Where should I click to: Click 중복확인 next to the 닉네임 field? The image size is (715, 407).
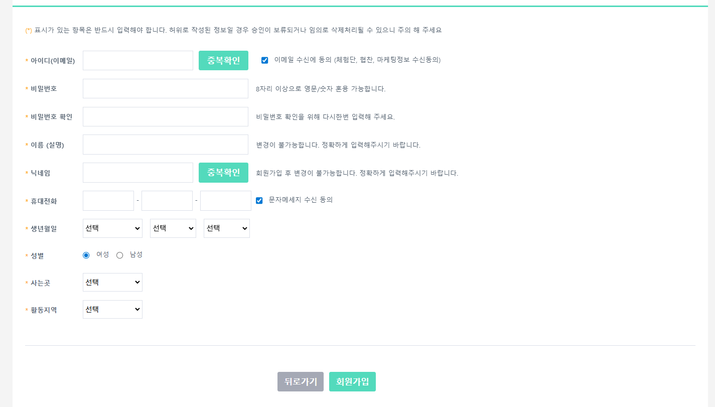(223, 172)
